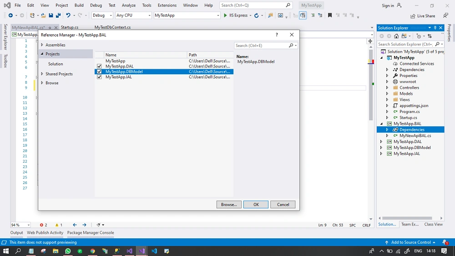The height and width of the screenshot is (256, 455).
Task: Click the refresh browser icon beside IIS Express
Action: [x=257, y=15]
